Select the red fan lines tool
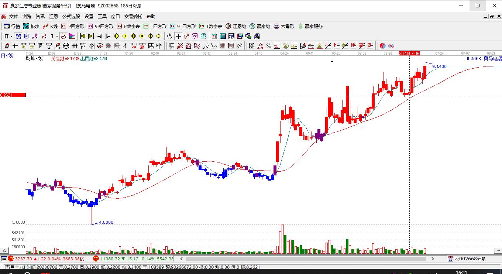Screen dimensions: 502x274 tap(180, 46)
